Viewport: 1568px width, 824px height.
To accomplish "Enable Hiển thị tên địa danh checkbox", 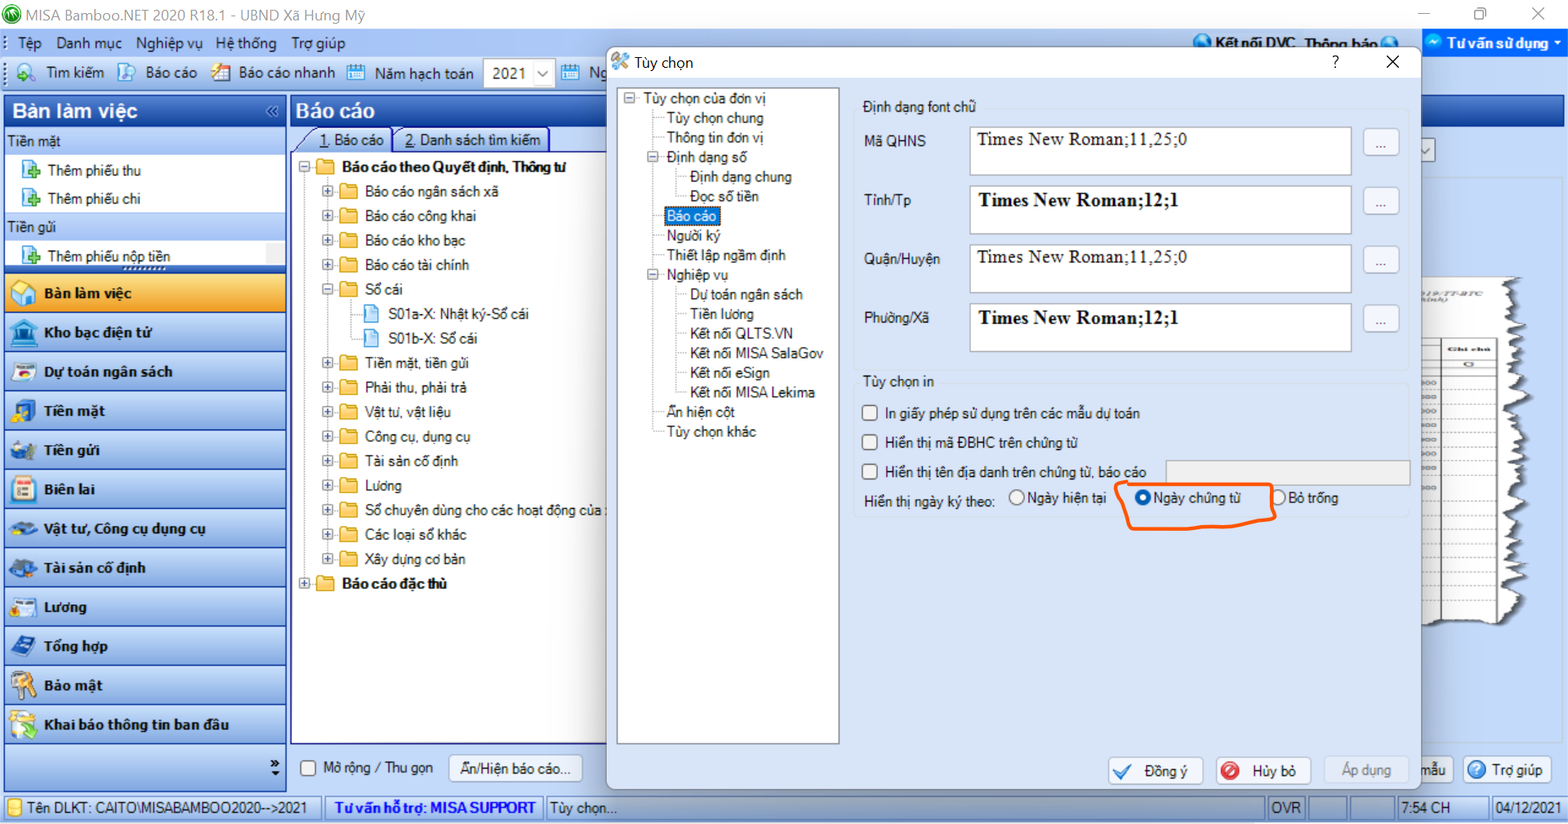I will pos(870,472).
